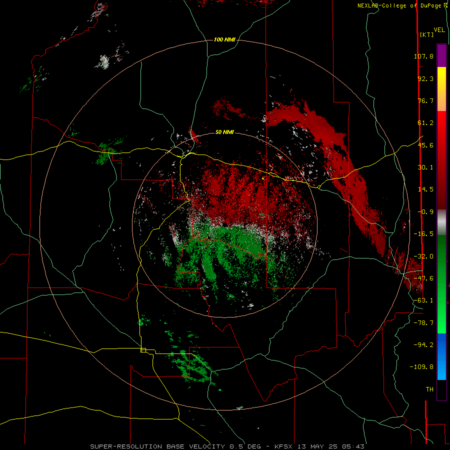
Task: Click the 92.3 velocity scale value
Action: pyautogui.click(x=425, y=78)
